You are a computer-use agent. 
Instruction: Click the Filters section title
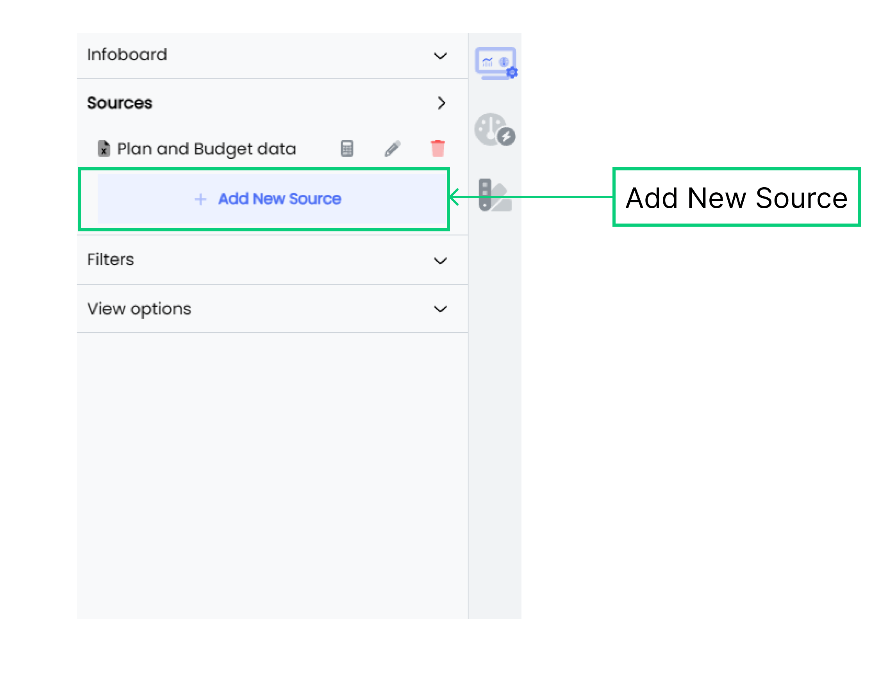click(x=111, y=259)
